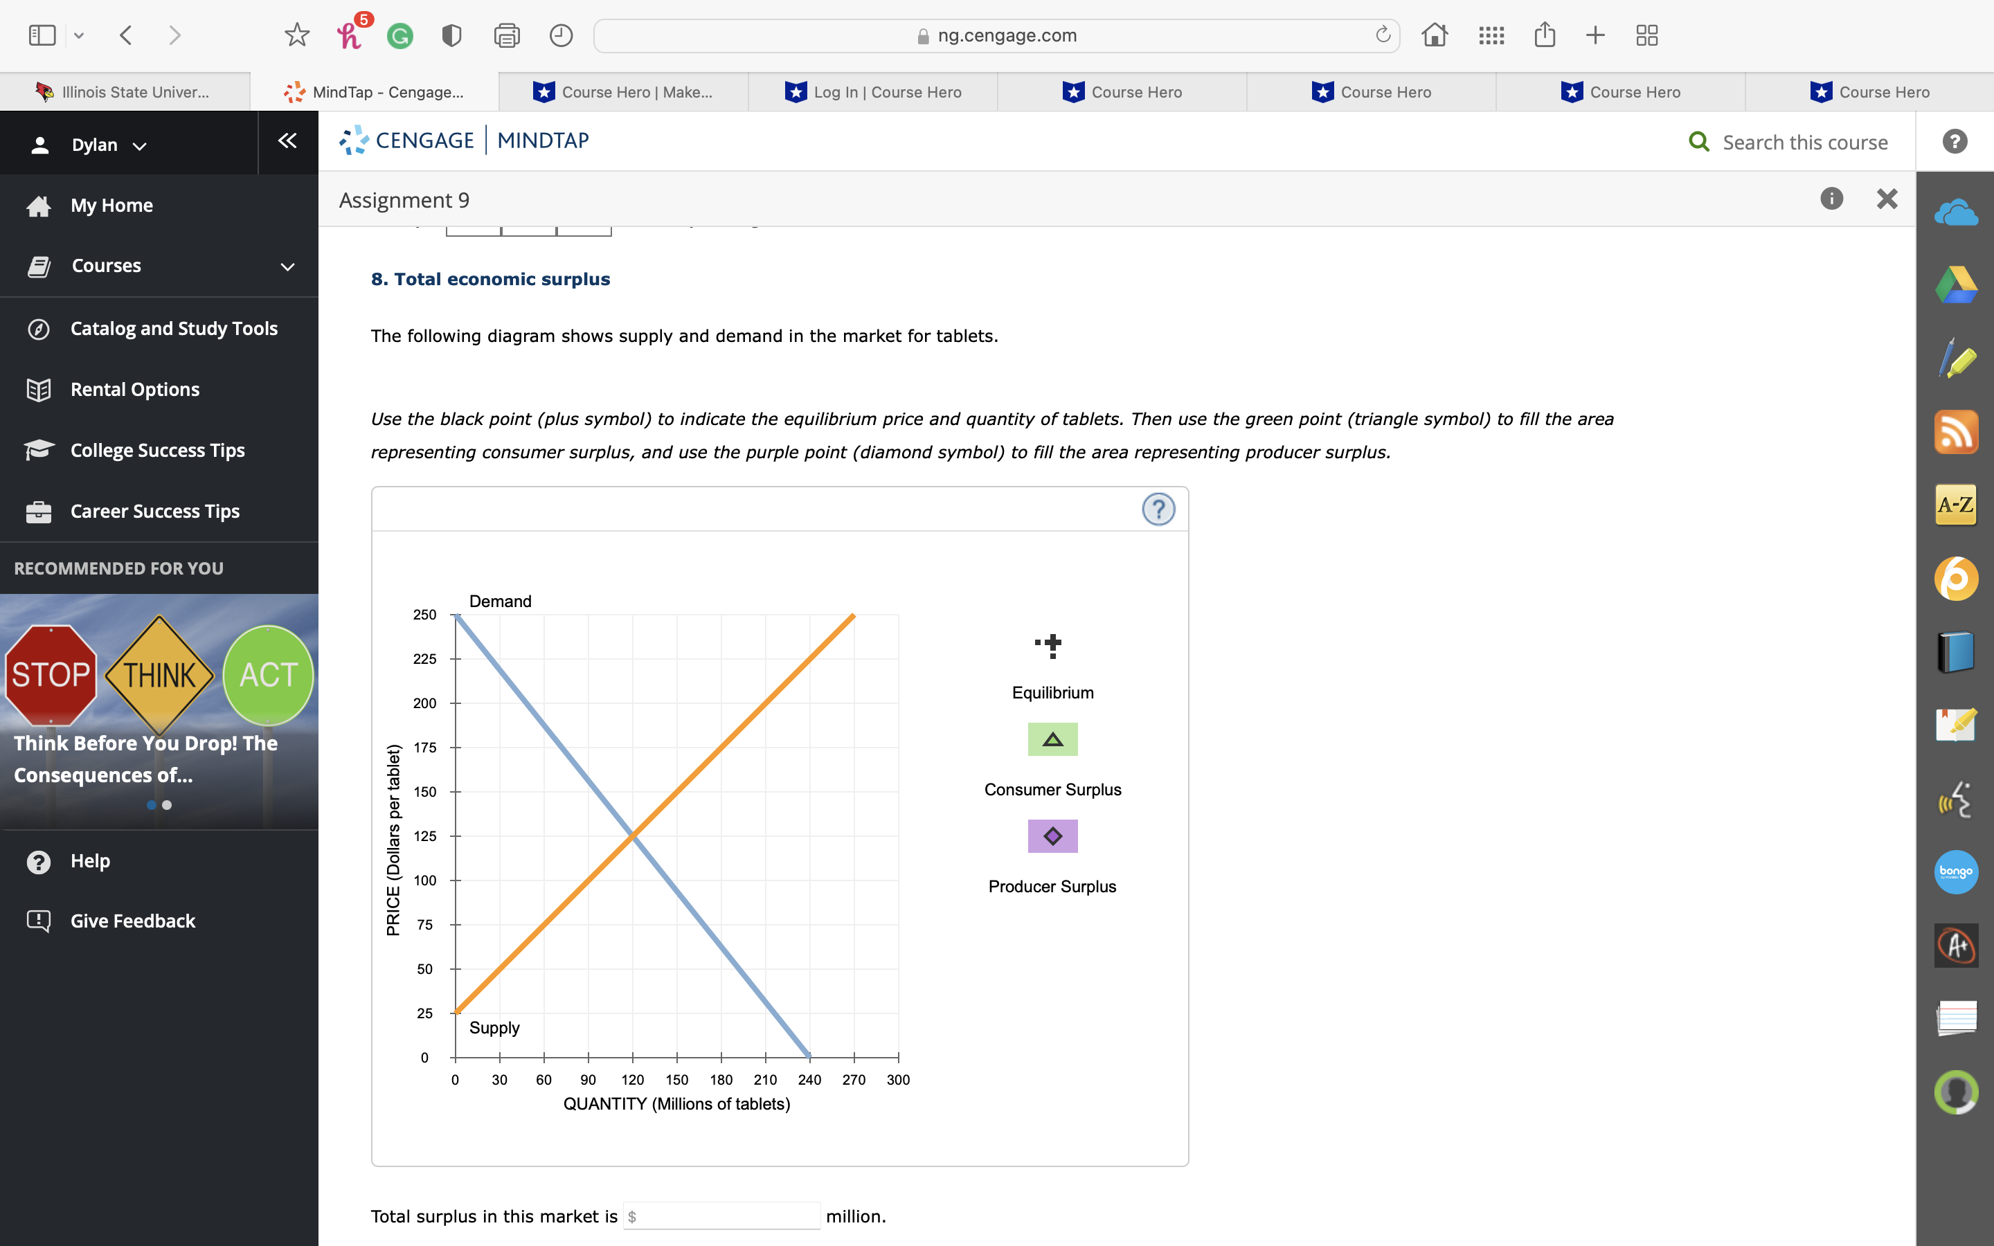1994x1246 pixels.
Task: Open College Success Tips
Action: pyautogui.click(x=157, y=450)
